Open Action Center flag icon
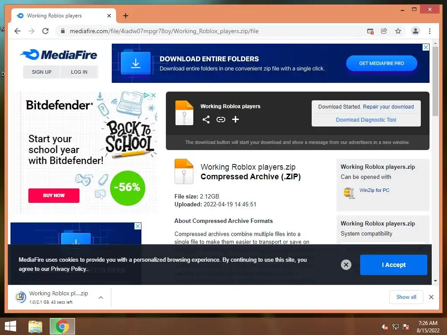The height and width of the screenshot is (335, 447). click(406, 327)
